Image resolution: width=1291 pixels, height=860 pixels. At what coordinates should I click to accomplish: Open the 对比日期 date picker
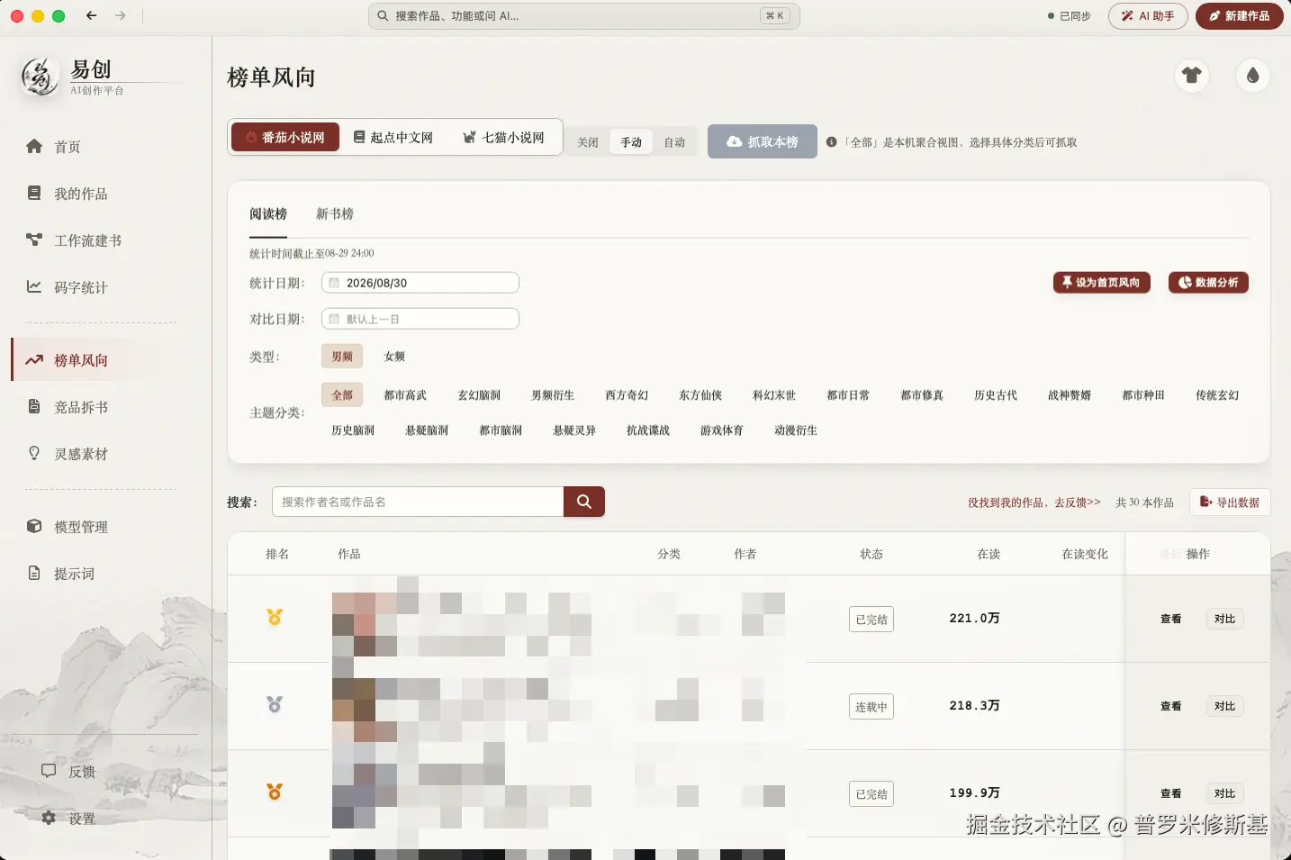[x=420, y=319]
